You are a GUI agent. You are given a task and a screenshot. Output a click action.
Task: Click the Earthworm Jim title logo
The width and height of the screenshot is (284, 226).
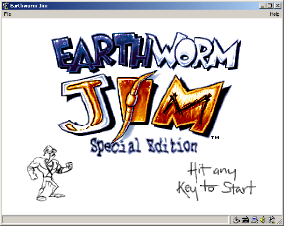(x=146, y=85)
